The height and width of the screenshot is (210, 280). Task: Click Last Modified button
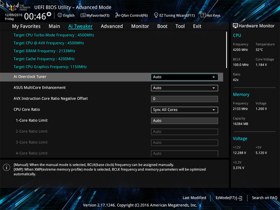pos(194,198)
